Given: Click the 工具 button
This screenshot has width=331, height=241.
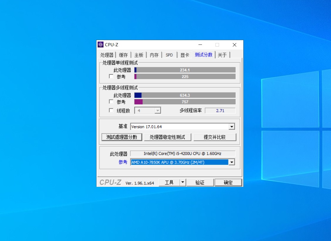Looking at the screenshot, I should (x=169, y=182).
